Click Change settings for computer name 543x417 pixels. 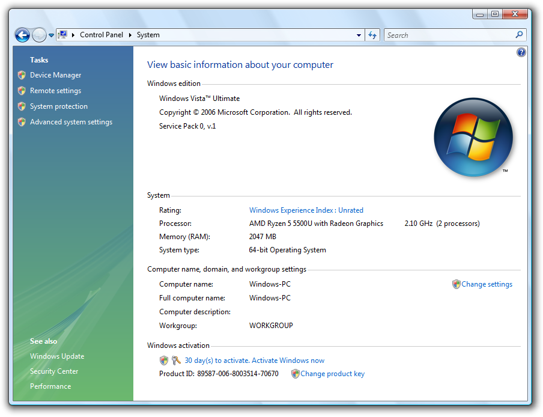(x=487, y=284)
